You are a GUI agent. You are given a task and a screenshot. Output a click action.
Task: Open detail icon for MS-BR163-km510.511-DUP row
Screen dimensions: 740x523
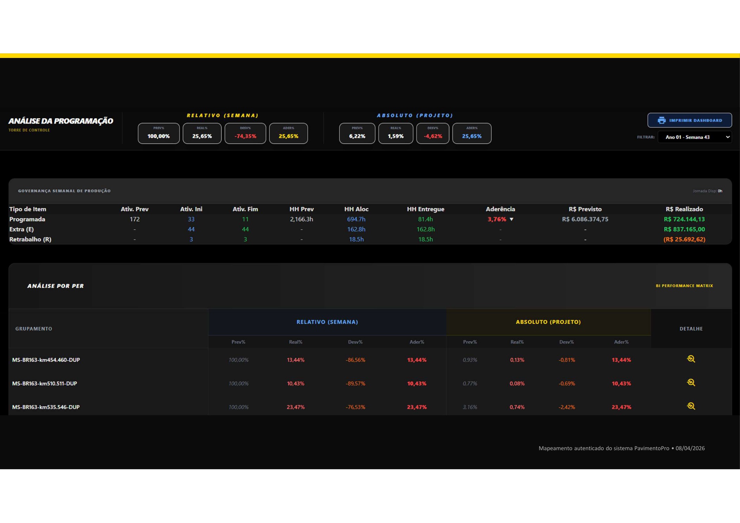[691, 382]
